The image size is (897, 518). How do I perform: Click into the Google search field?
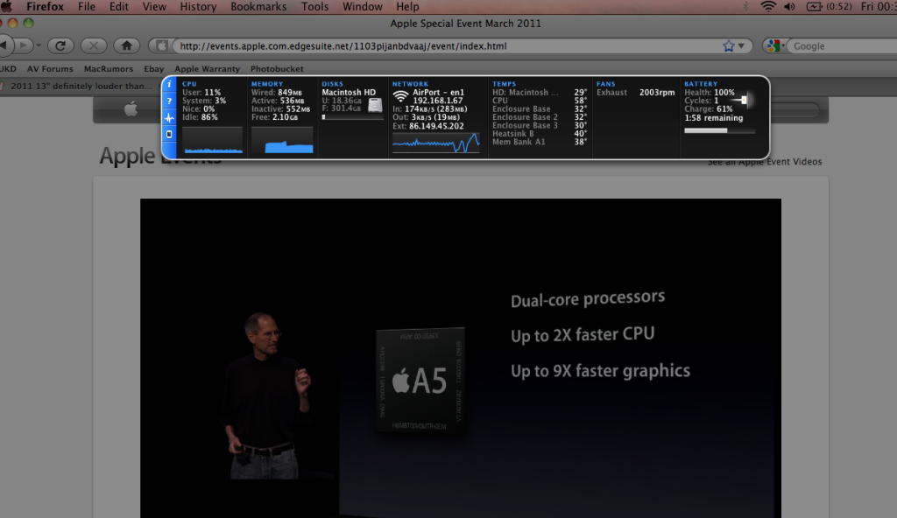pos(844,45)
